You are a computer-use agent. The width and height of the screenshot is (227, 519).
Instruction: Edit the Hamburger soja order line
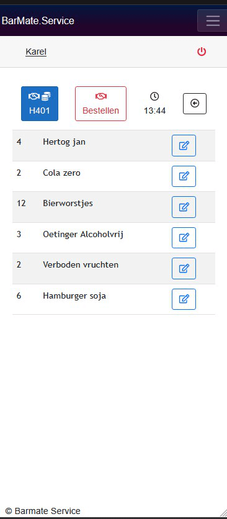pos(184,299)
